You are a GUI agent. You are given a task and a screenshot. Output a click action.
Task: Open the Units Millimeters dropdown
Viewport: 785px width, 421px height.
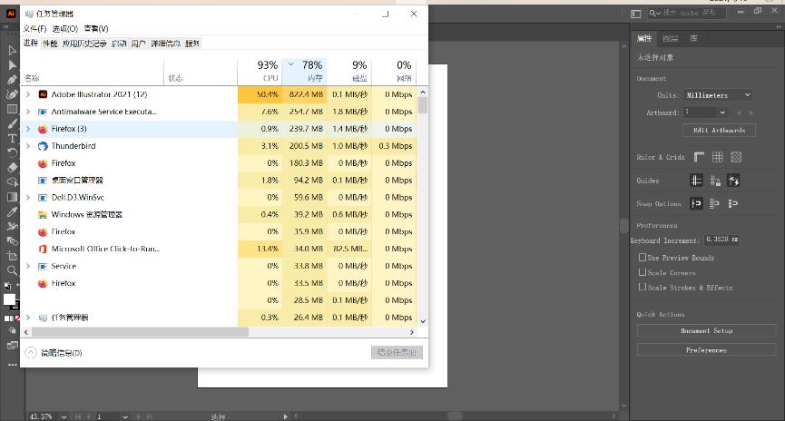coord(718,94)
